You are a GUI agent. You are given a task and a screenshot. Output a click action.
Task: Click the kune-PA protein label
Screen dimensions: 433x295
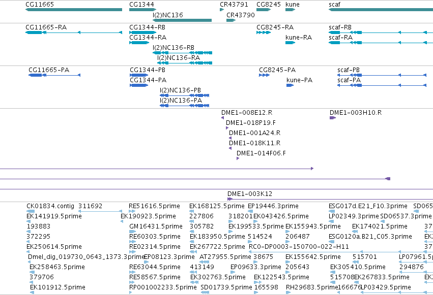[x=299, y=80]
